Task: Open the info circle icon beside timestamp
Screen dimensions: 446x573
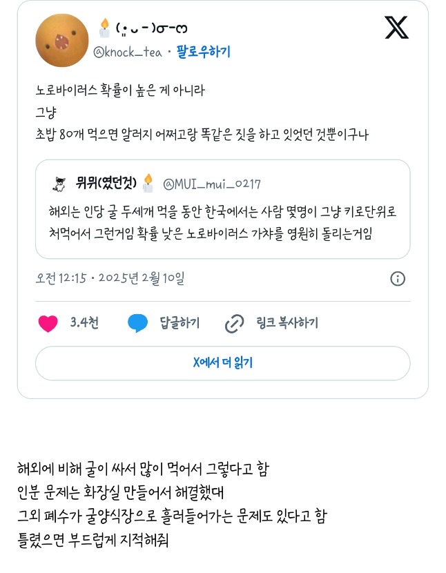Action: pyautogui.click(x=398, y=279)
